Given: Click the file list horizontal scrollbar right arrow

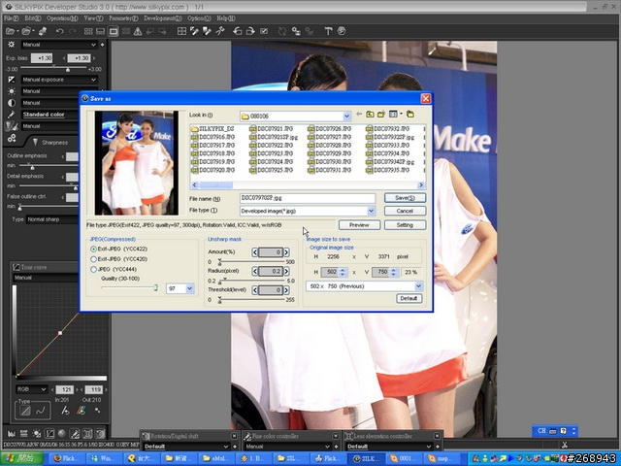Looking at the screenshot, I should tap(421, 185).
